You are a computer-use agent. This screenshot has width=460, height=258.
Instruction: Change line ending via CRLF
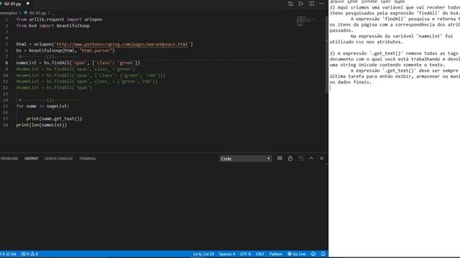click(260, 254)
